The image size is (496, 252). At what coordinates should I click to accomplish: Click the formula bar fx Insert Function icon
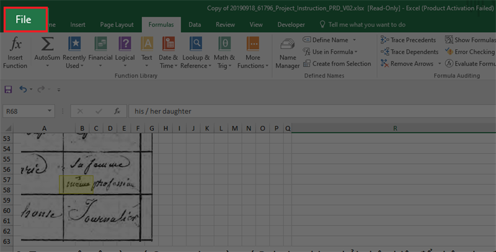point(117,111)
